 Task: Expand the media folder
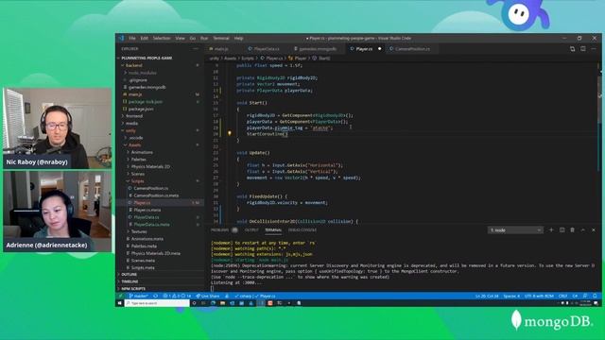point(131,124)
